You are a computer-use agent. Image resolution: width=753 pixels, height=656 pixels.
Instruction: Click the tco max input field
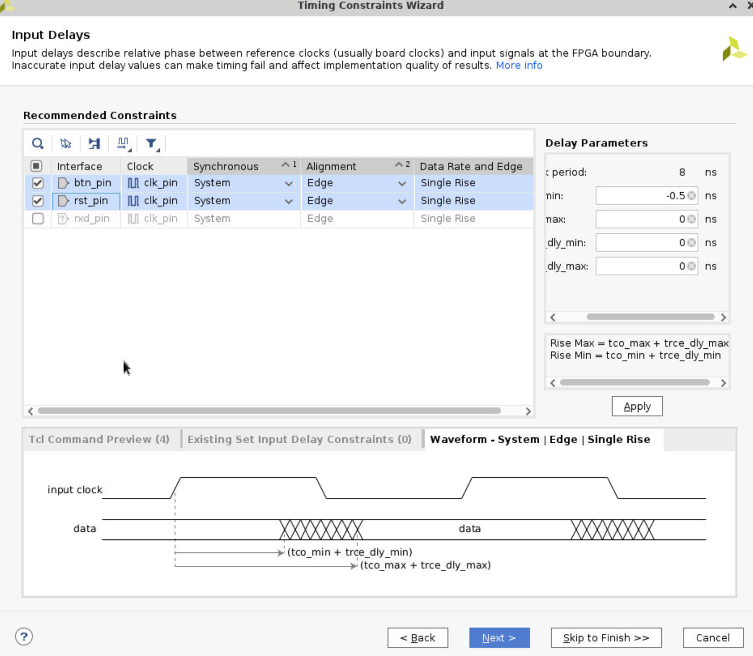coord(647,219)
